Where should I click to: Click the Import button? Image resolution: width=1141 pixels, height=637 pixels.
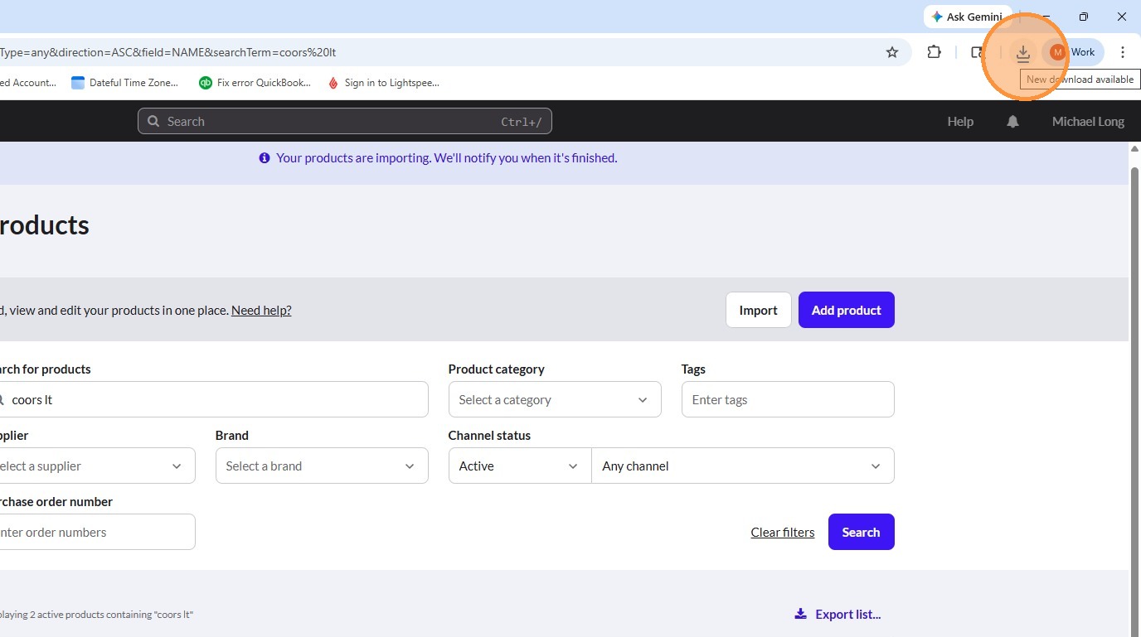click(758, 310)
